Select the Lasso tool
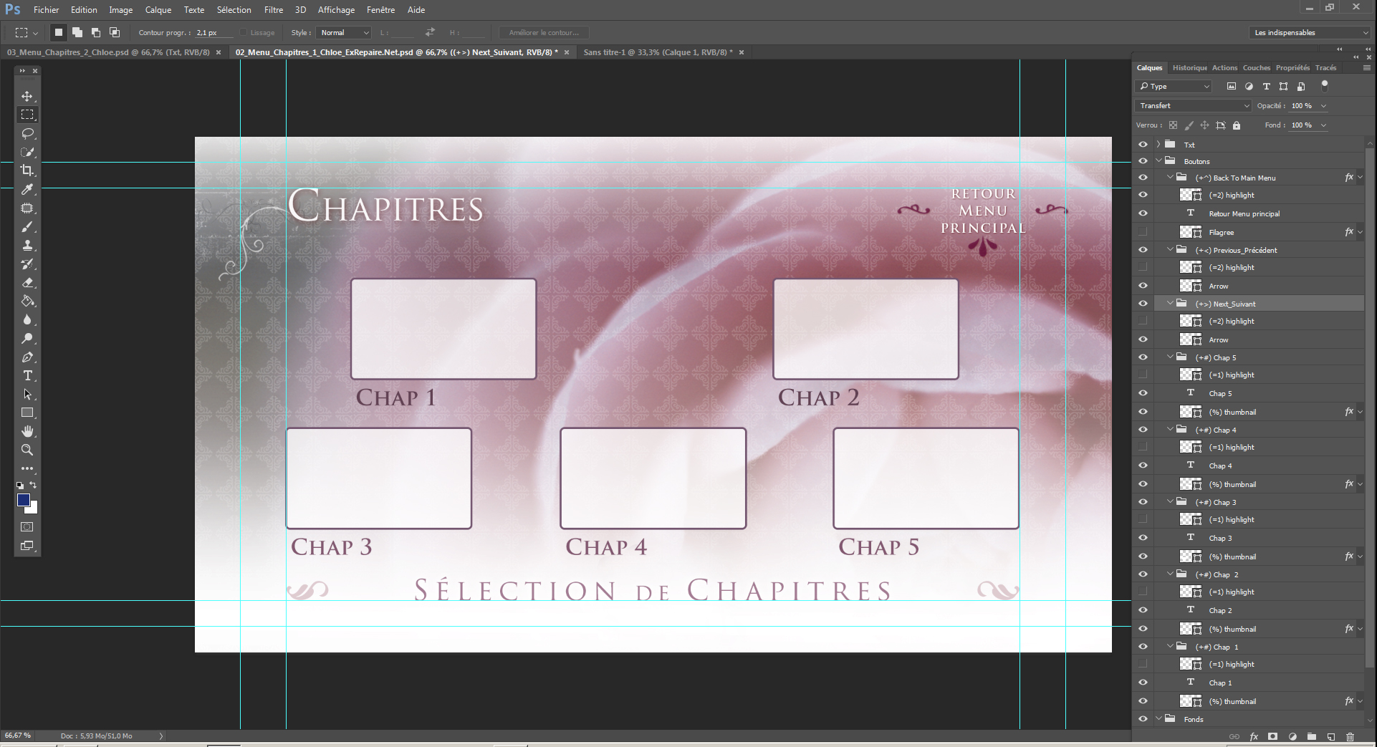The width and height of the screenshot is (1377, 747). (x=27, y=134)
